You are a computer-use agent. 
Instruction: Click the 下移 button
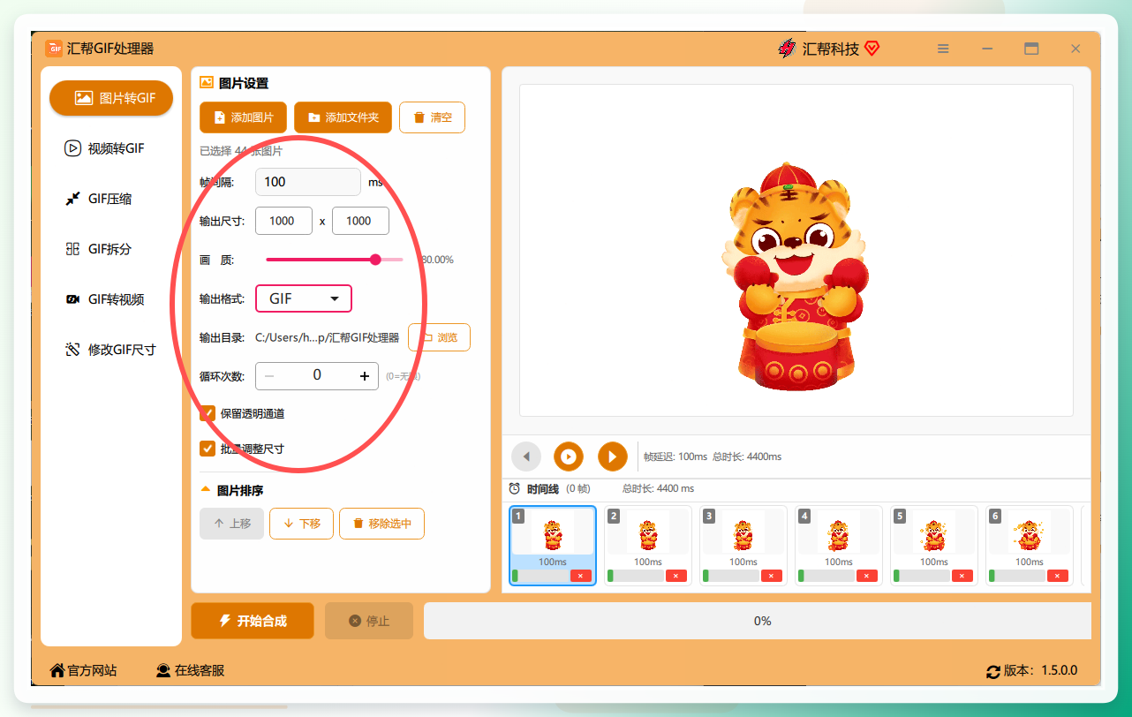coord(301,524)
